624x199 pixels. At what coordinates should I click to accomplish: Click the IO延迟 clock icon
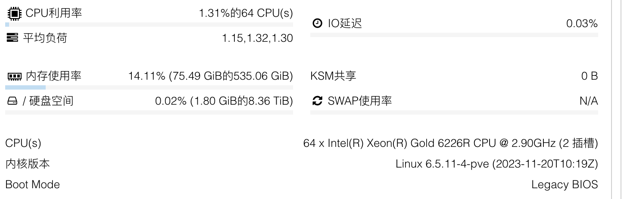point(317,24)
